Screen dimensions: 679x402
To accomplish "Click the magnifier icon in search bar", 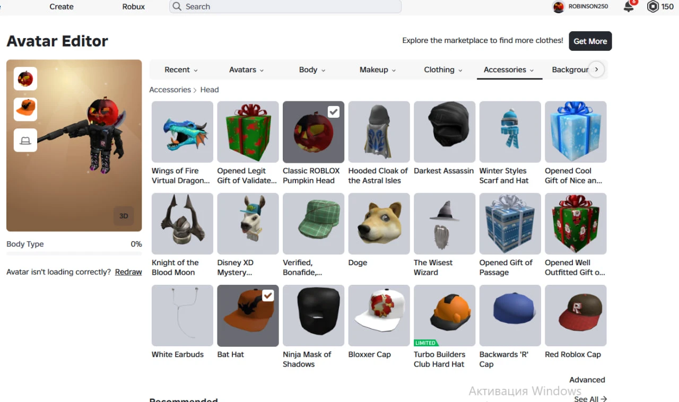I will tap(177, 7).
